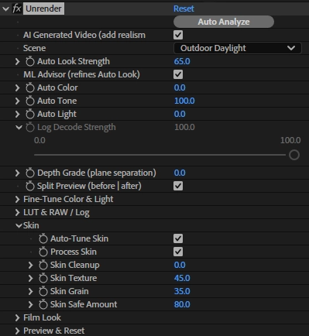Select AI Generated Video property label
The image size is (309, 336).
click(84, 35)
